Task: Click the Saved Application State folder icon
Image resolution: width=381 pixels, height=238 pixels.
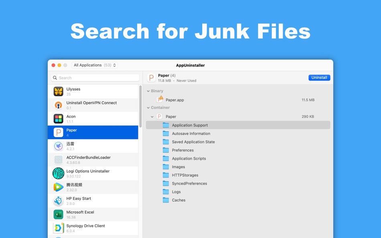Action: pyautogui.click(x=166, y=141)
